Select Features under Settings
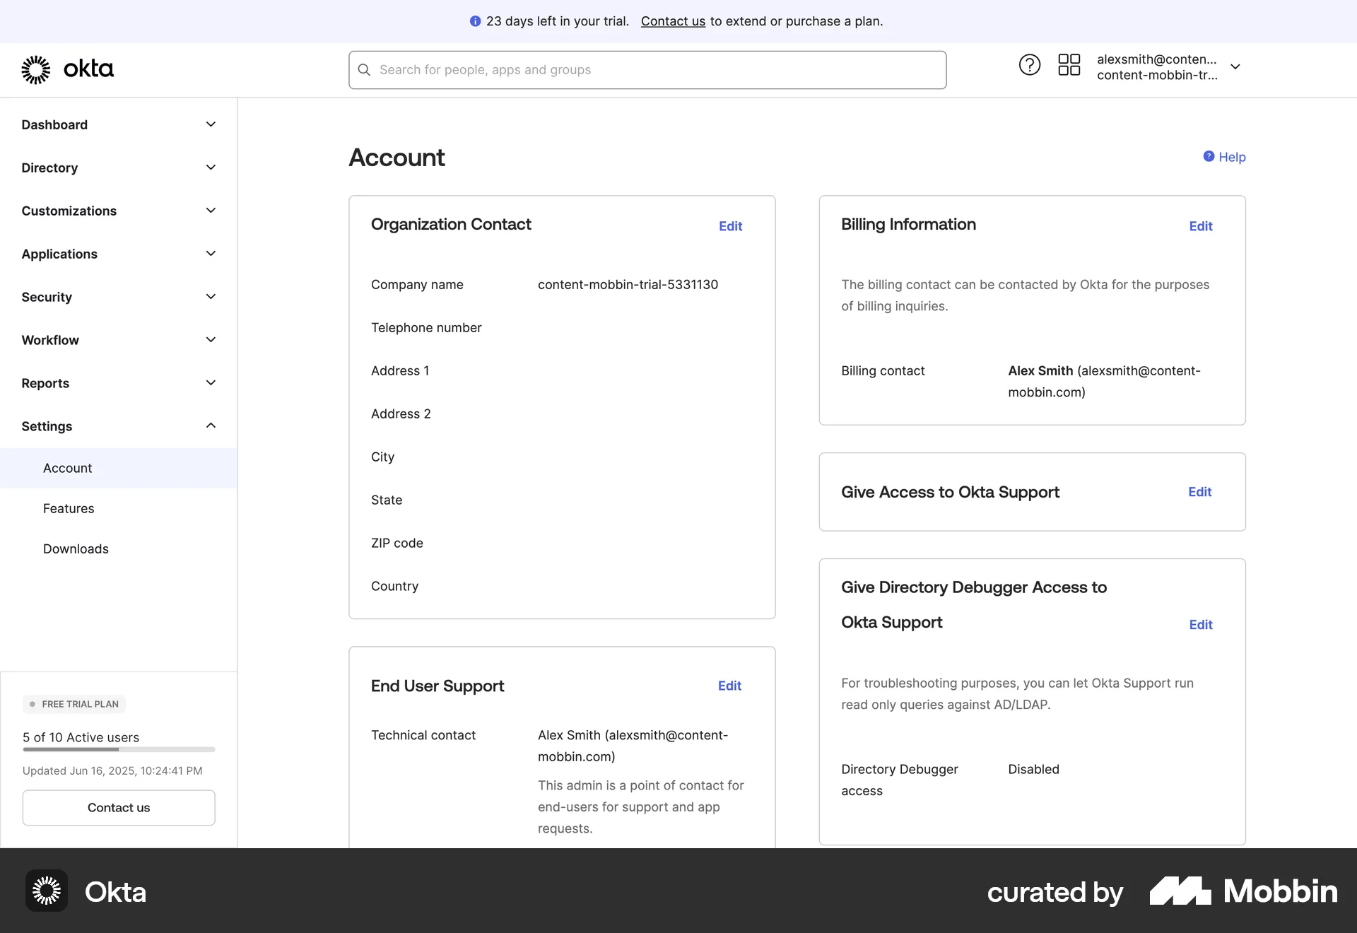The width and height of the screenshot is (1357, 933). [x=69, y=508]
